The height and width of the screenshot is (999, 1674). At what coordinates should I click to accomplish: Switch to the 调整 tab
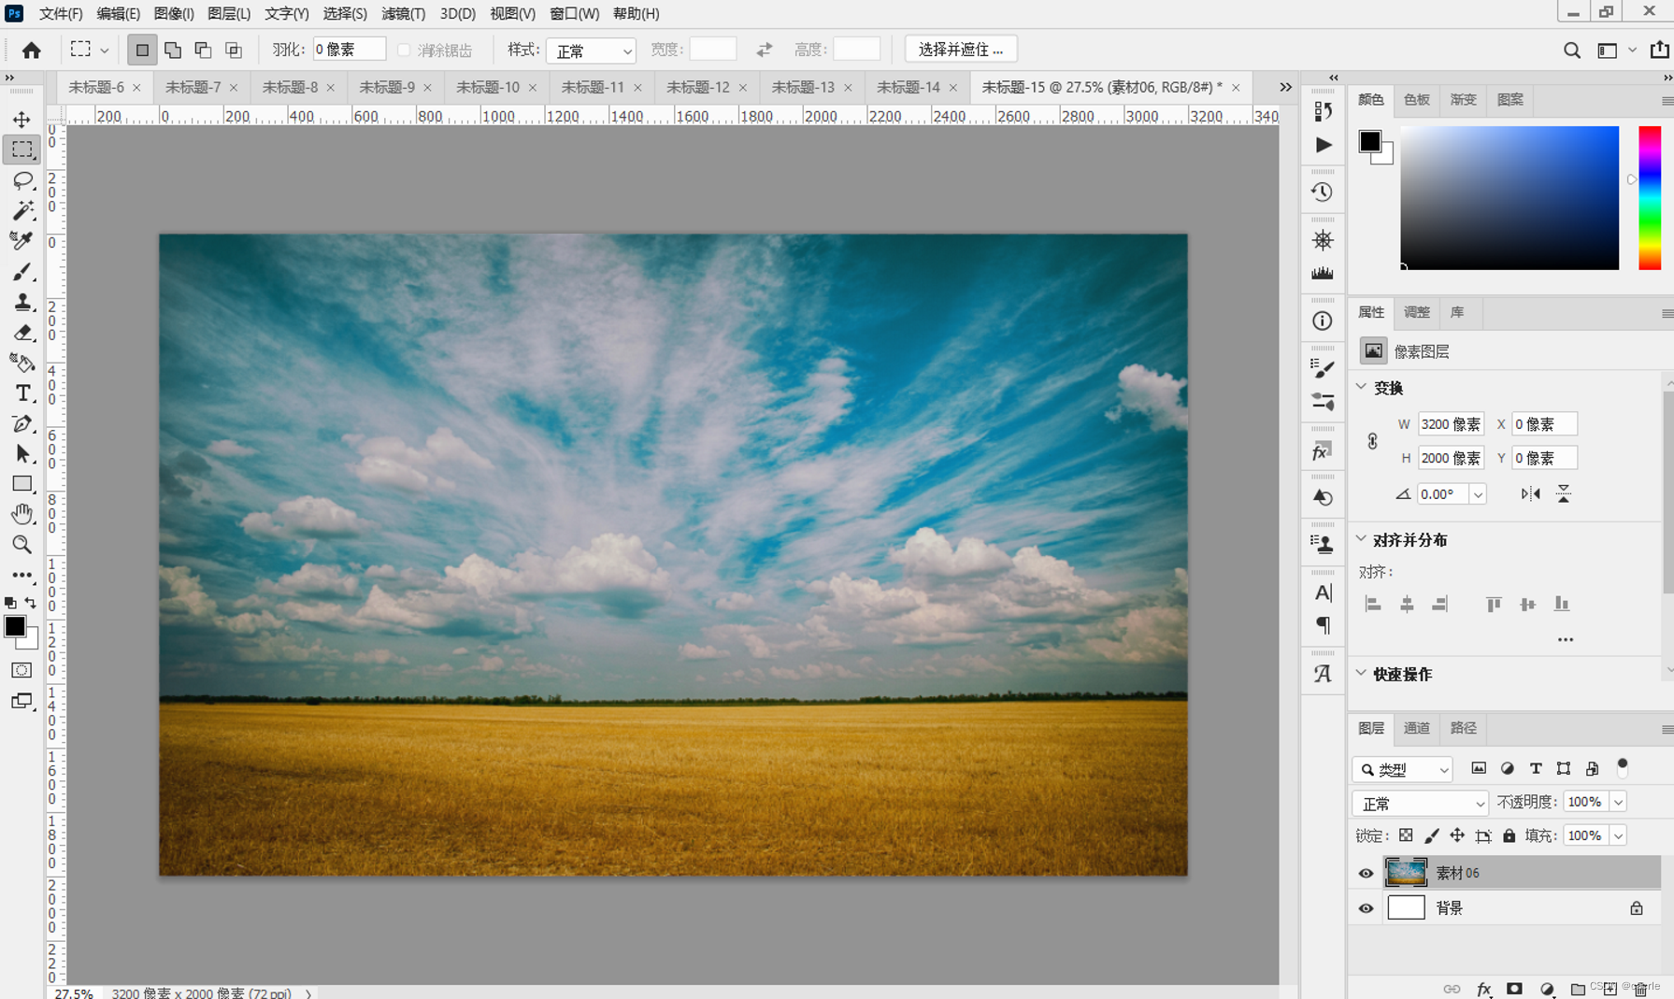[x=1416, y=312]
